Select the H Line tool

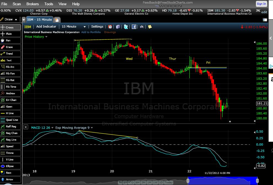click(x=10, y=113)
